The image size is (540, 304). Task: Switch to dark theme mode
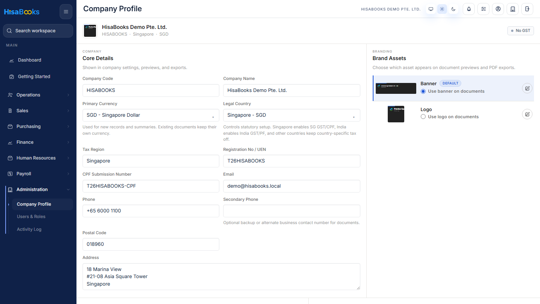(x=453, y=9)
